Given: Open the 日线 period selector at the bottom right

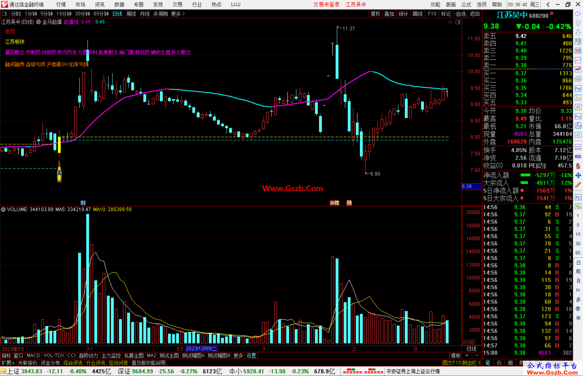Looking at the screenshot, I should (x=471, y=349).
